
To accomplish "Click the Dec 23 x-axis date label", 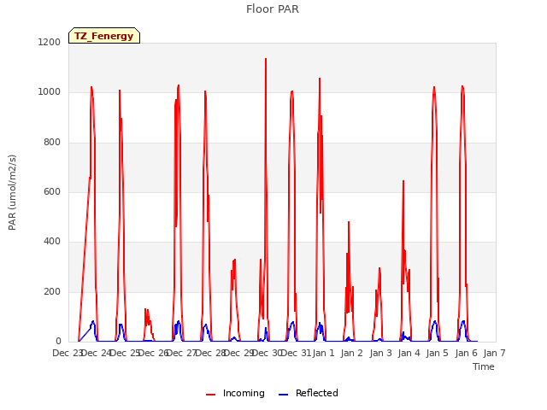I will (x=67, y=353).
